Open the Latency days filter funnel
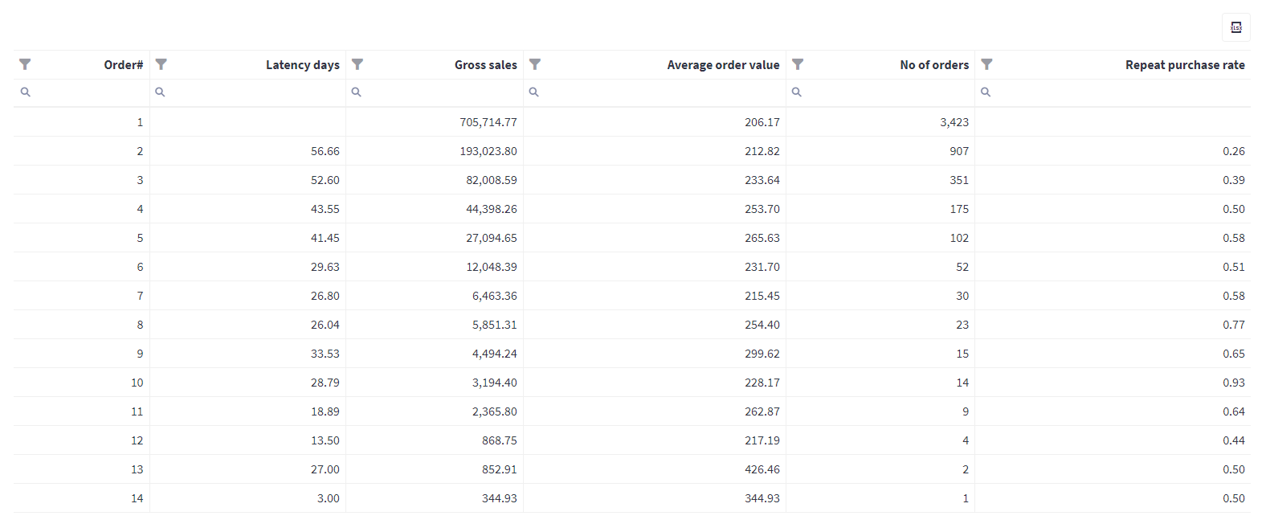 [x=161, y=64]
